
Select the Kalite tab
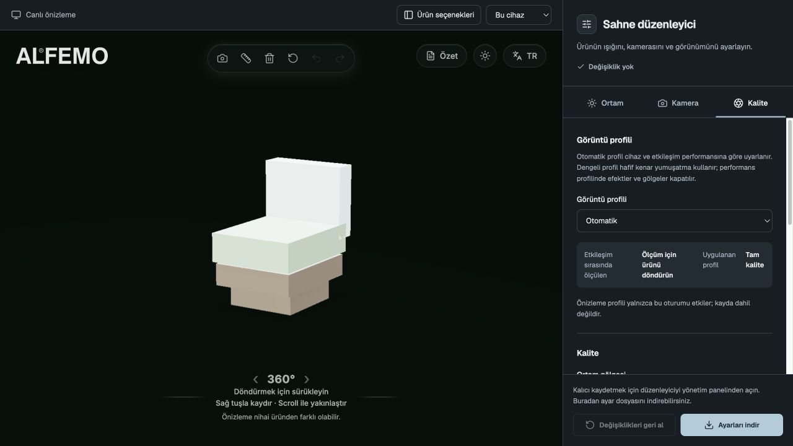pyautogui.click(x=750, y=103)
